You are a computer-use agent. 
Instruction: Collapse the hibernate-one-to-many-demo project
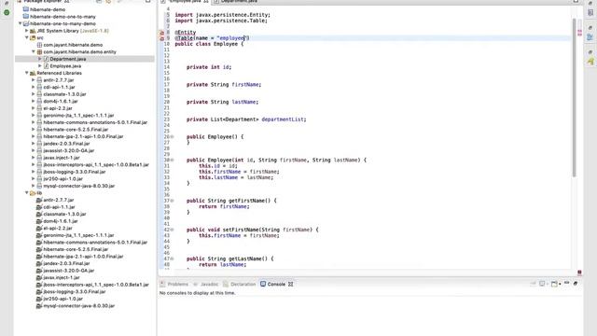(x=21, y=23)
